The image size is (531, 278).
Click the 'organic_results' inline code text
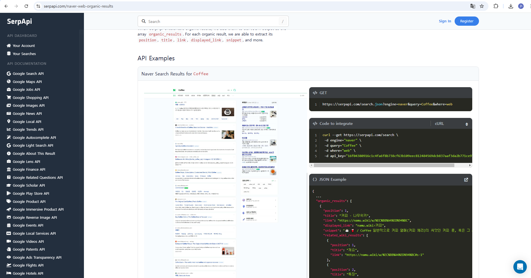[x=165, y=34]
